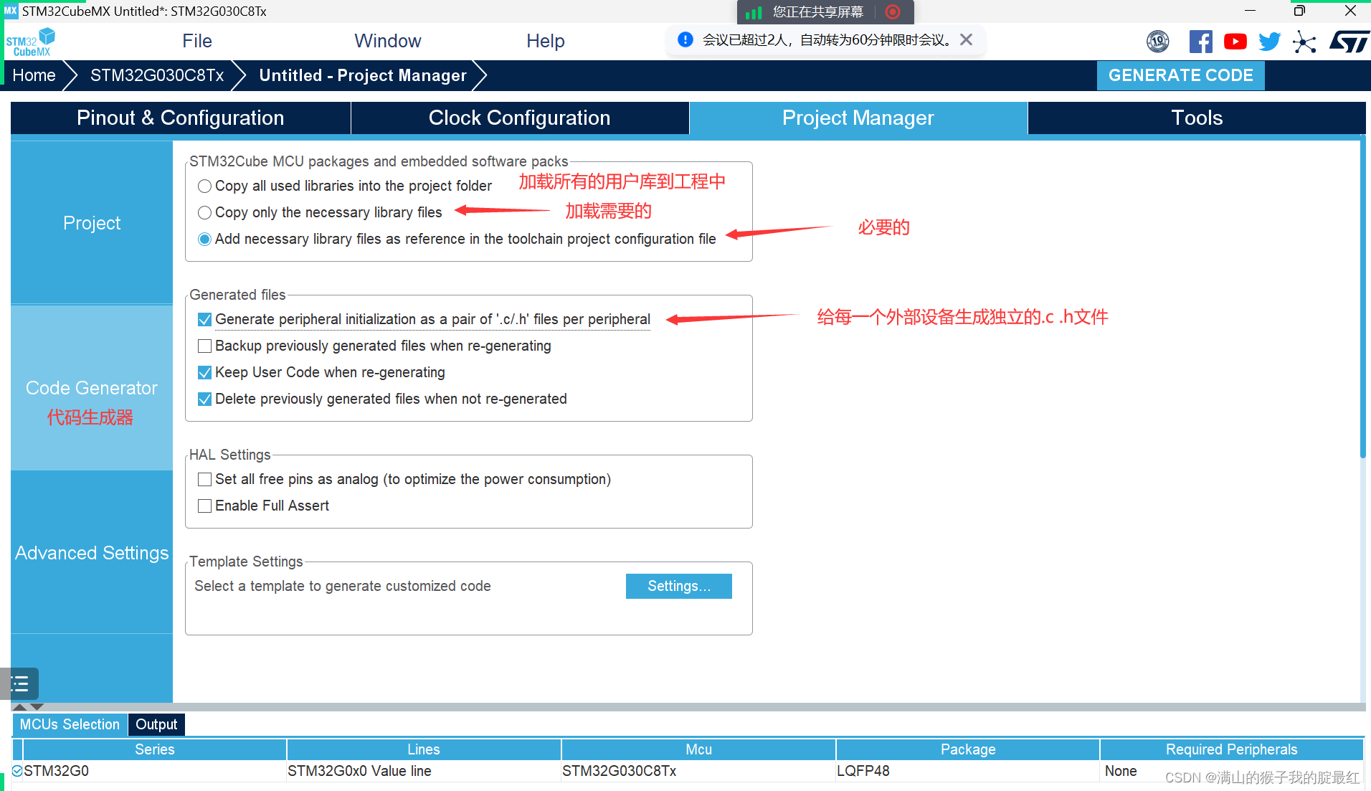The height and width of the screenshot is (791, 1371).
Task: Click the GENERATE CODE button
Action: coord(1180,75)
